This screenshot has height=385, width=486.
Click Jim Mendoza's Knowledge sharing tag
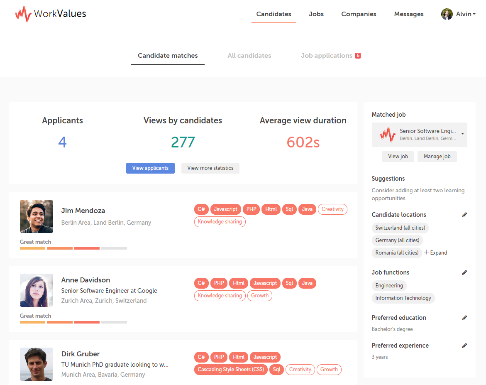click(220, 221)
